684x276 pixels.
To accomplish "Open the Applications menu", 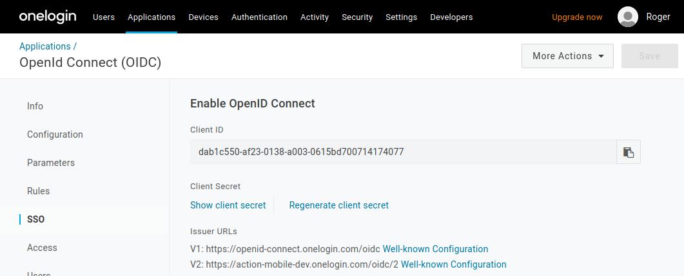I will (x=151, y=17).
